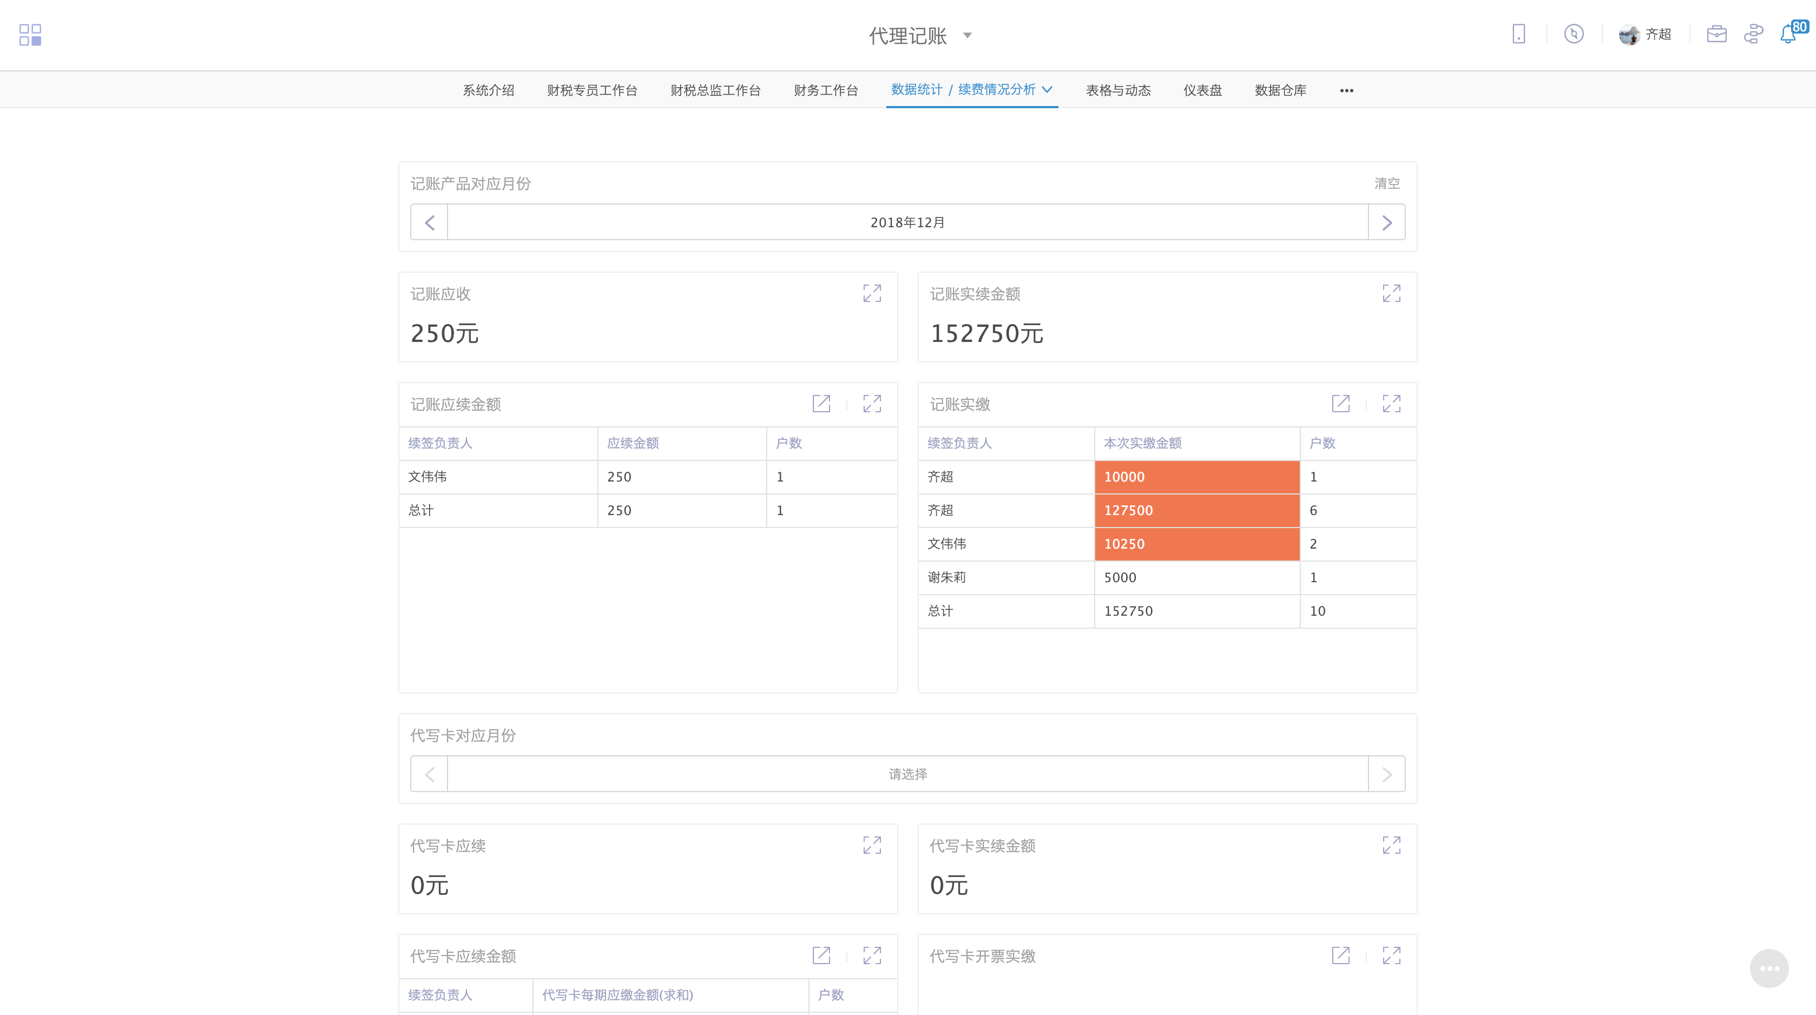The image size is (1816, 1015).
Task: Click the 齐超 user avatar
Action: [1628, 35]
